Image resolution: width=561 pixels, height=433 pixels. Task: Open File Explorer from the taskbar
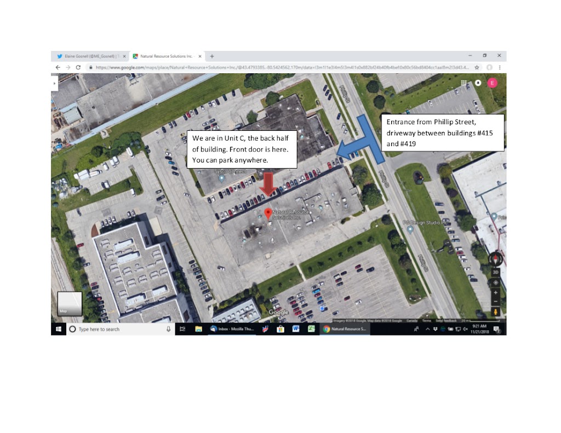point(198,329)
